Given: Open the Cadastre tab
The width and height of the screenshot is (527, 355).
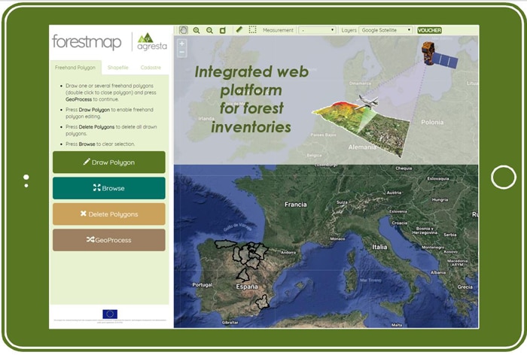Looking at the screenshot, I should pyautogui.click(x=151, y=68).
